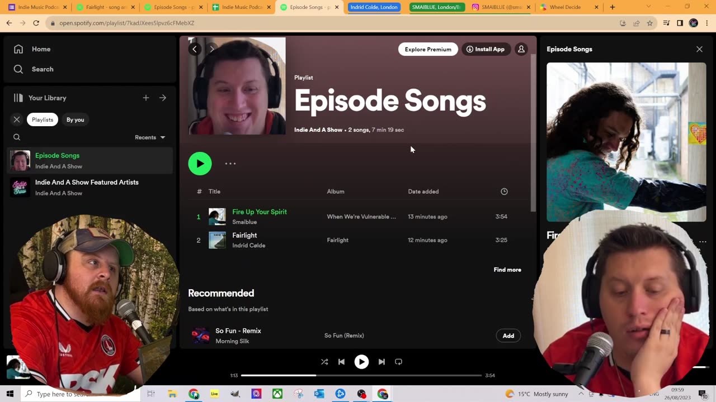This screenshot has width=716, height=402.
Task: Open more options three-dot menu for playlist
Action: (230, 164)
